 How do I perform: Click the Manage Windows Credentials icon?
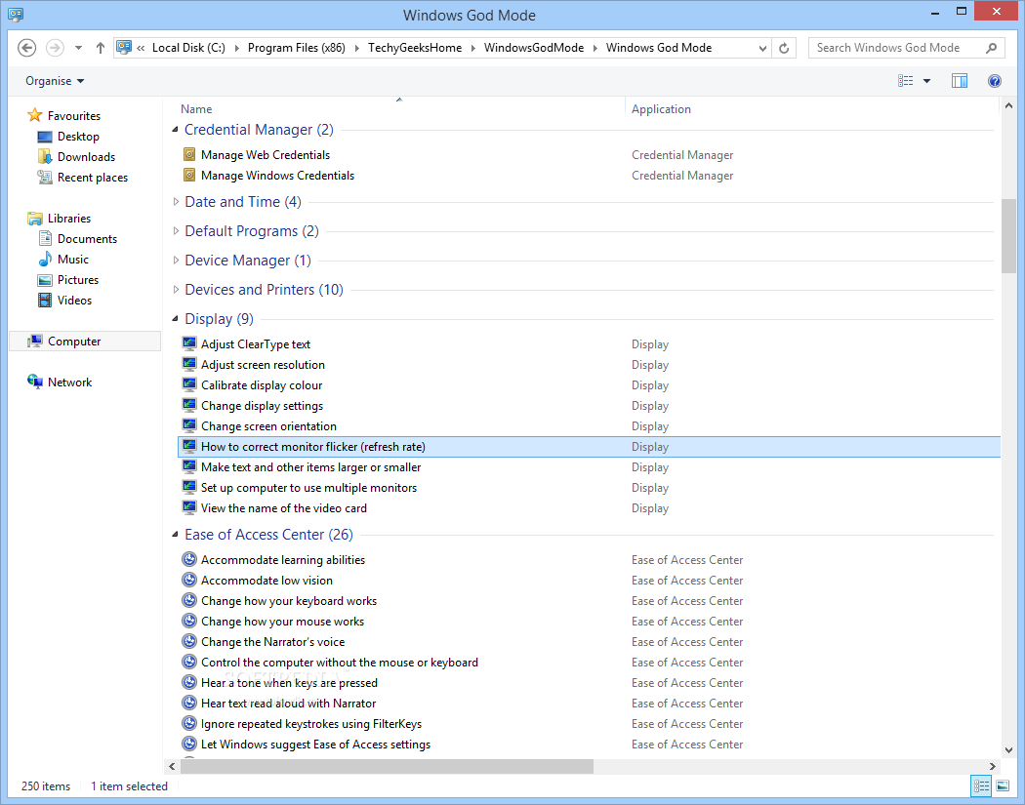point(189,175)
